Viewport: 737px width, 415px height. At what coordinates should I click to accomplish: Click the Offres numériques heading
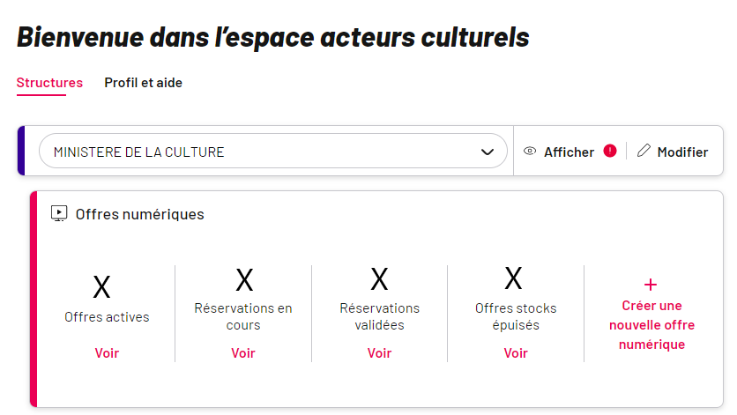(x=139, y=214)
